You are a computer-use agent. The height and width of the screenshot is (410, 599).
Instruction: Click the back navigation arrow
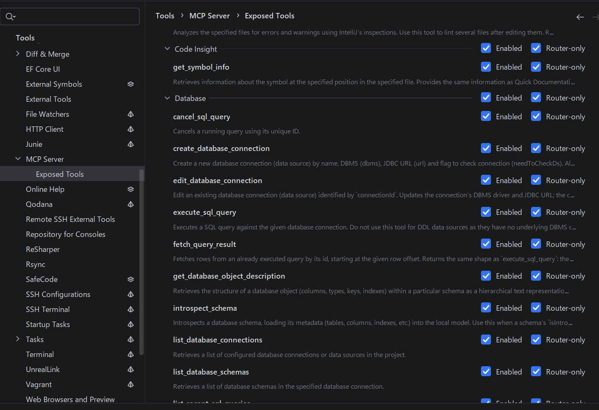click(x=580, y=17)
